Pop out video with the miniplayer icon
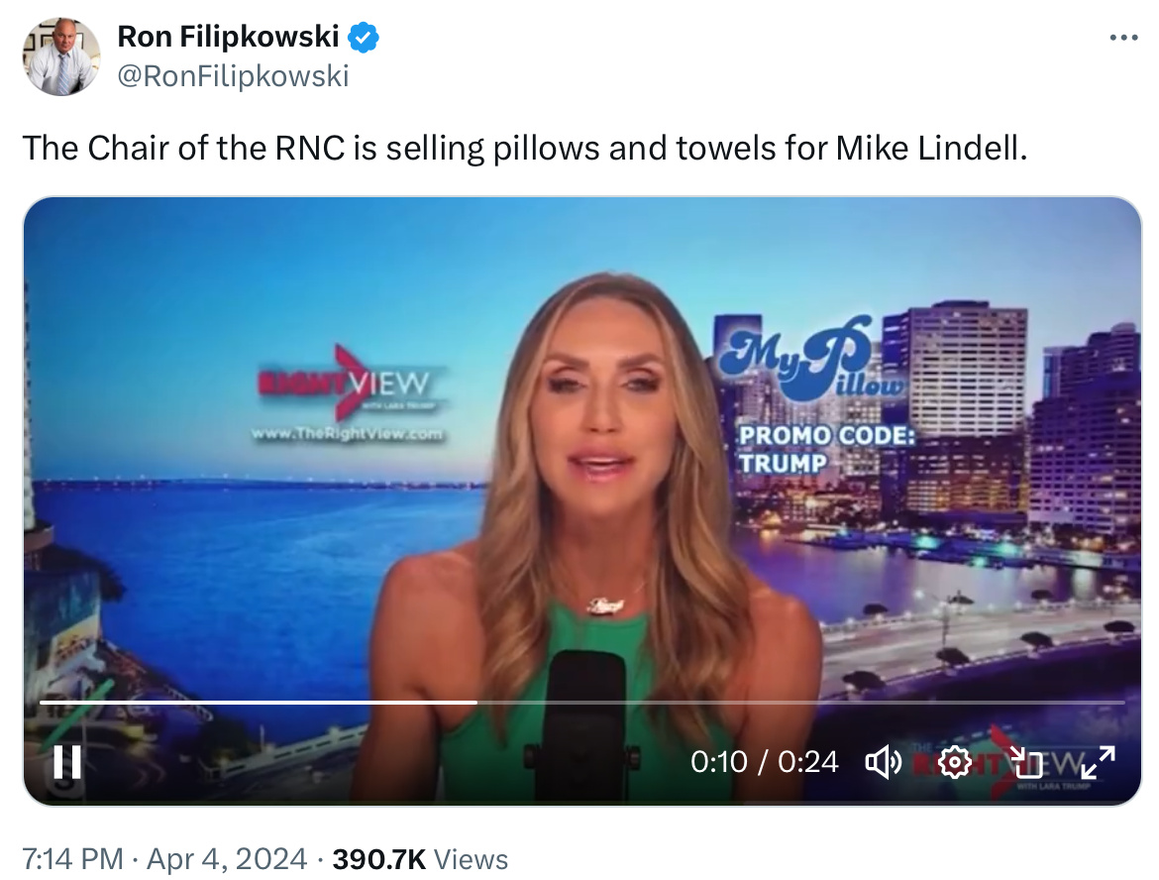The width and height of the screenshot is (1159, 880). tap(1026, 762)
